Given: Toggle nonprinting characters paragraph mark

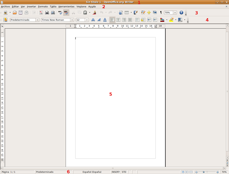Looking at the screenshot, I should coord(161,13).
